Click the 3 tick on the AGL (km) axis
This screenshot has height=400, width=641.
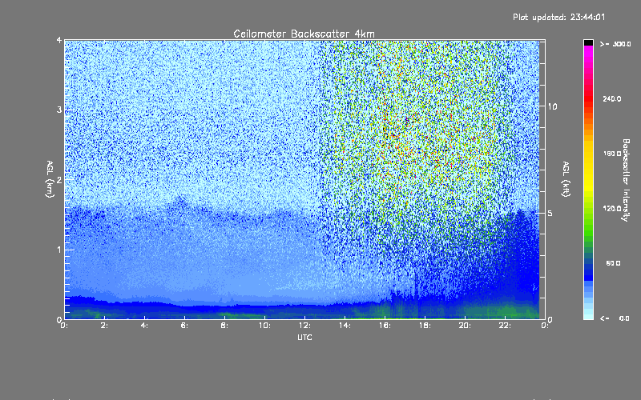(59, 110)
